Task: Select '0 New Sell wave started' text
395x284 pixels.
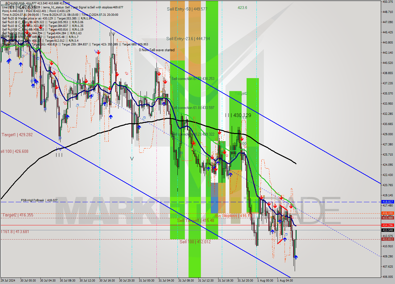Action: coord(156,50)
